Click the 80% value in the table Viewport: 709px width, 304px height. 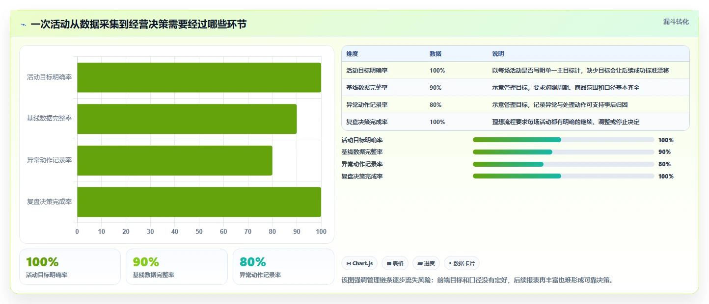pyautogui.click(x=436, y=105)
